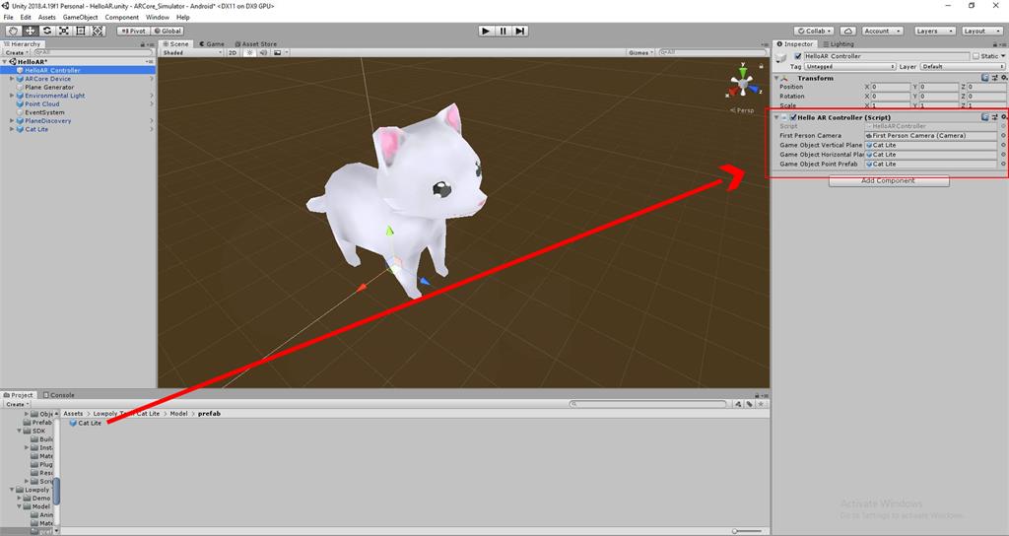Toggle scene effects image icon
1009x536 pixels.
(x=277, y=53)
